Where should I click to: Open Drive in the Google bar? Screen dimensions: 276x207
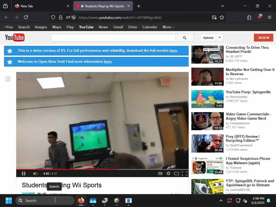click(133, 27)
